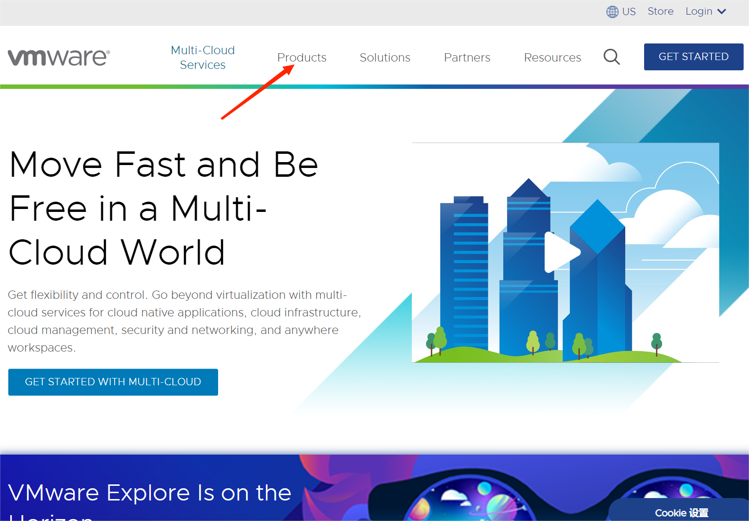Click the 'Get flexibility and control' paragraph
Image resolution: width=749 pixels, height=521 pixels.
(184, 321)
